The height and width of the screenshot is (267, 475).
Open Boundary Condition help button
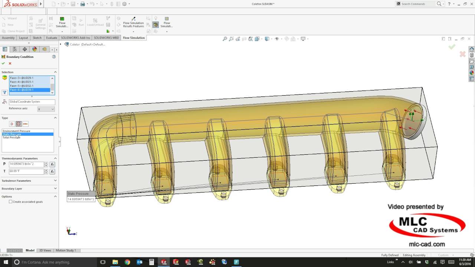point(54,57)
